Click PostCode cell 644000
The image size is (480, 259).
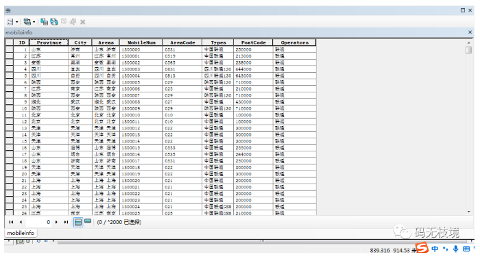(x=253, y=69)
